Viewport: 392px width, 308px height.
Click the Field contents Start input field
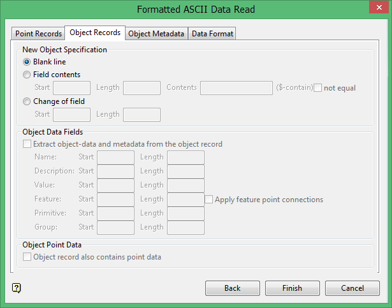pyautogui.click(x=71, y=88)
